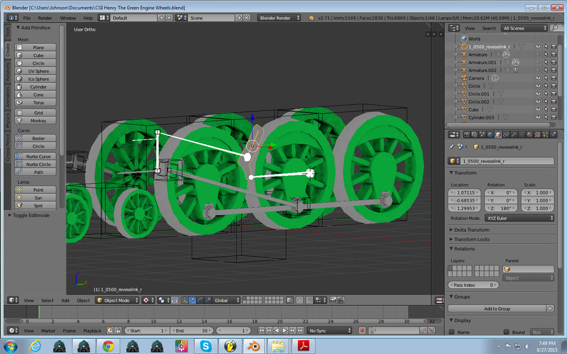
Task: Expand the Armature.001 tree row
Action: click(456, 62)
